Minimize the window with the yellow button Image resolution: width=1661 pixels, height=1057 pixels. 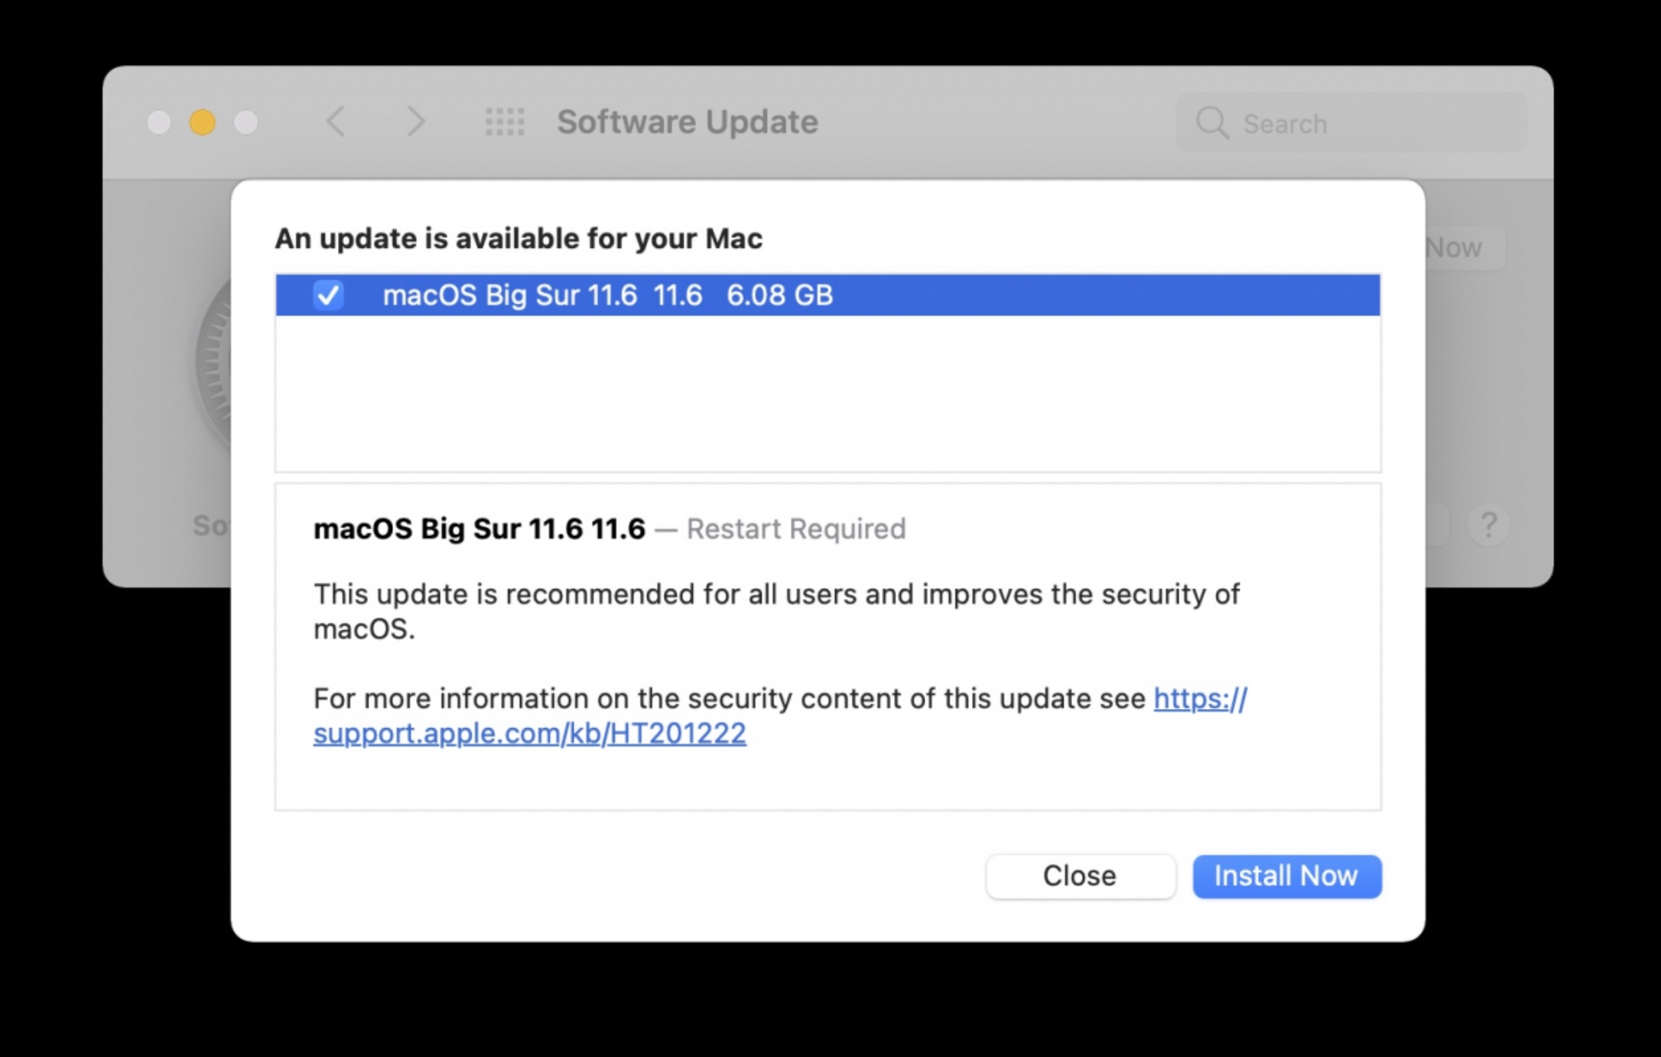click(203, 122)
